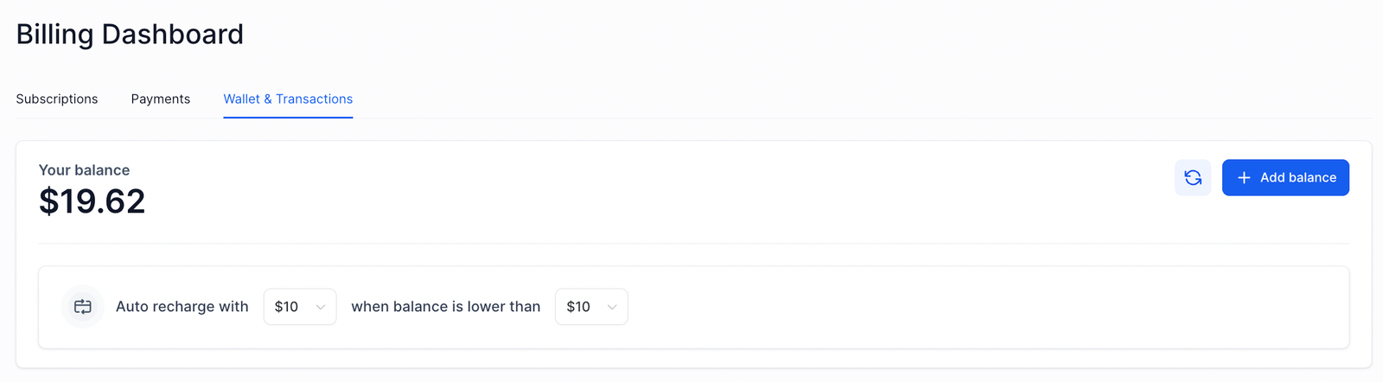
Task: Click the $10 value in threshold dropdown
Action: pyautogui.click(x=578, y=307)
